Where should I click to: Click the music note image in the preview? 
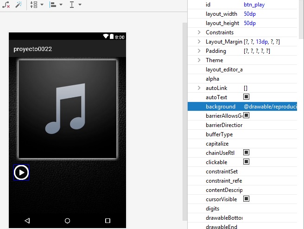coord(67,108)
